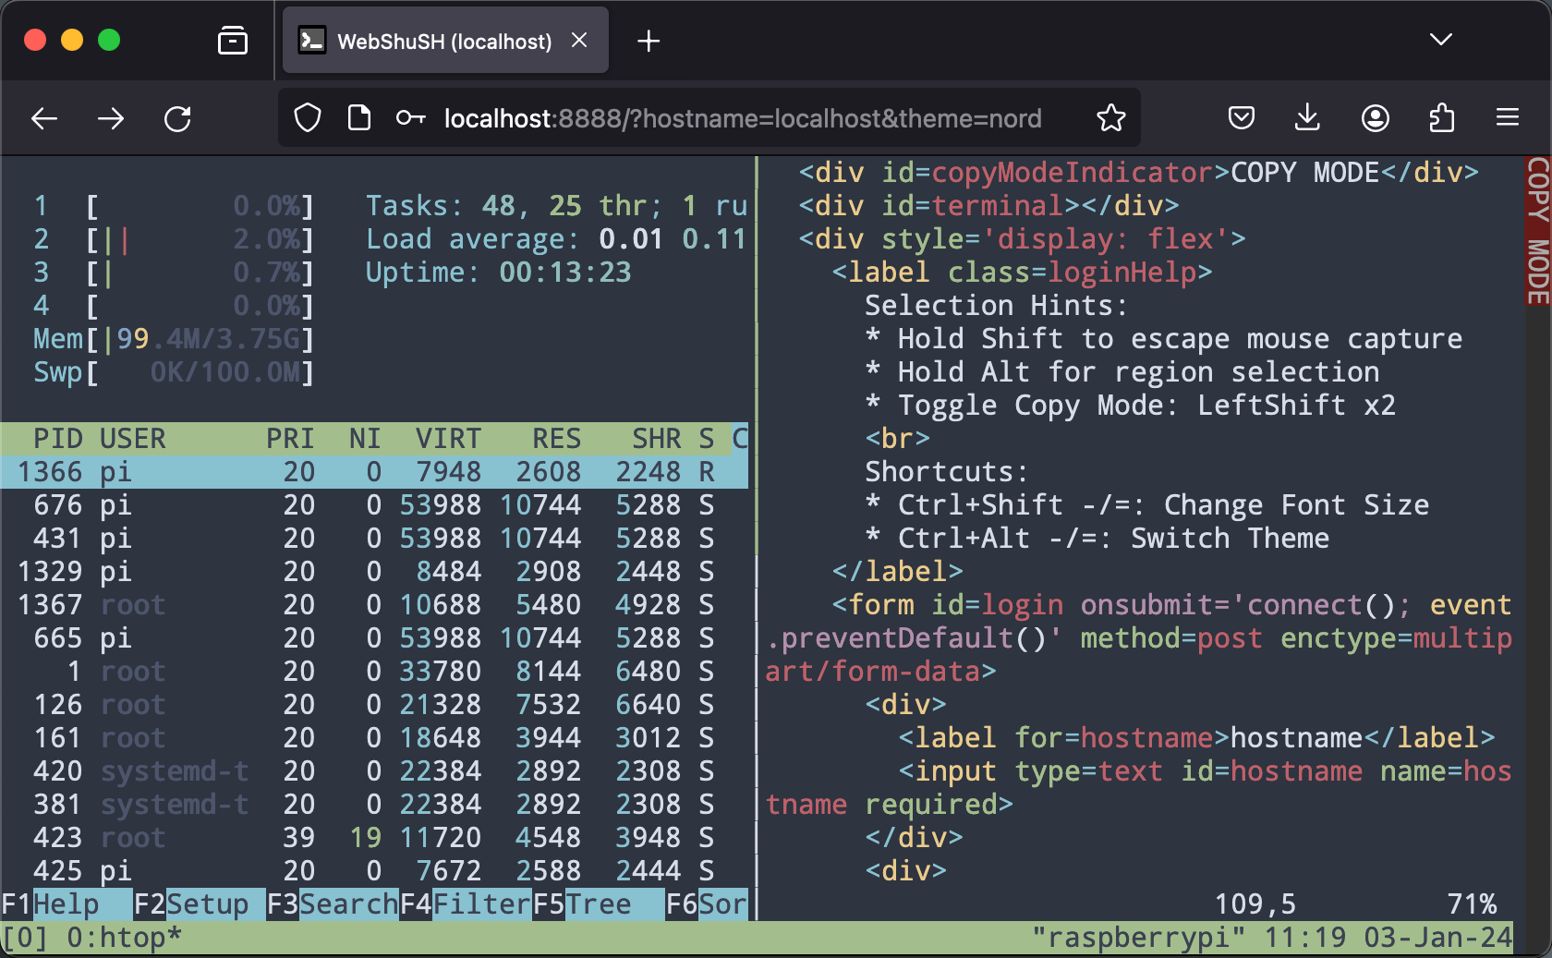Select process row PID 420 systemd-t
The image size is (1552, 958).
coord(374,771)
